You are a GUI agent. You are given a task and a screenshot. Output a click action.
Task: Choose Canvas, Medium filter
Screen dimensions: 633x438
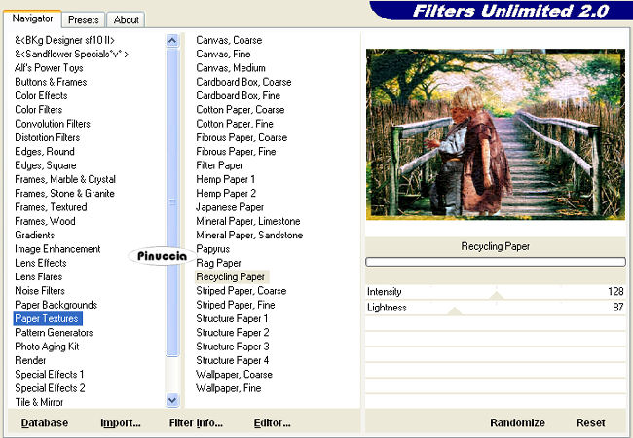click(231, 68)
